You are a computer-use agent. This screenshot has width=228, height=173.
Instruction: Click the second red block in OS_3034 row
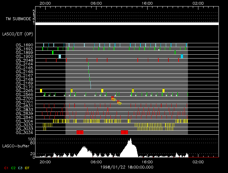point(124,132)
